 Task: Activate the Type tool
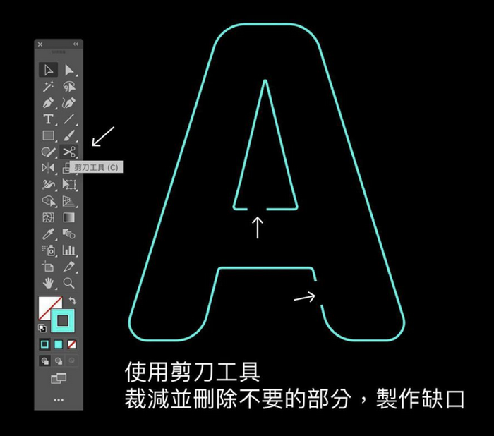(48, 119)
